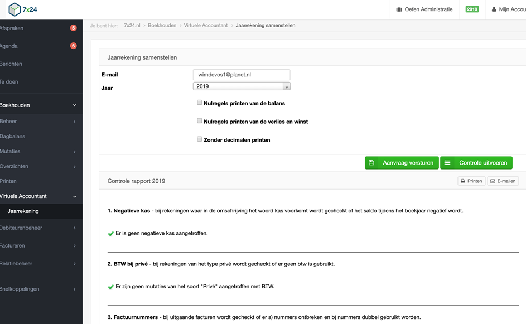Viewport: 526px width, 324px height.
Task: Open Dagbalans in the sidebar
Action: click(x=13, y=136)
